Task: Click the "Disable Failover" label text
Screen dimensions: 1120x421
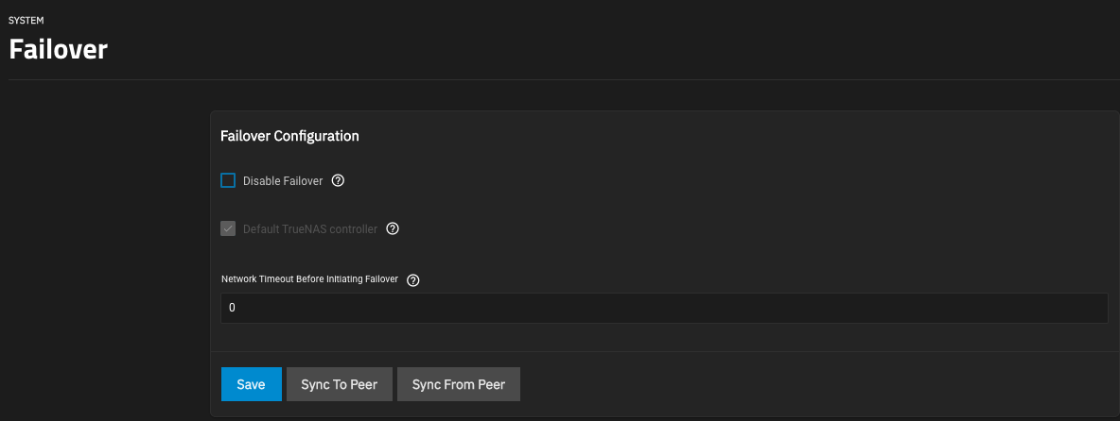Action: click(x=282, y=180)
